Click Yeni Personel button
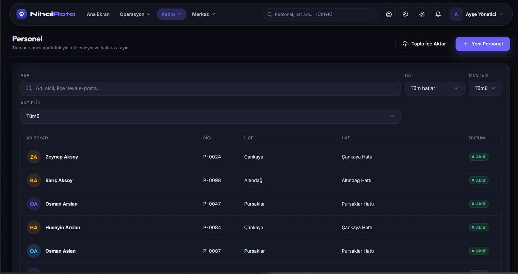 [483, 44]
